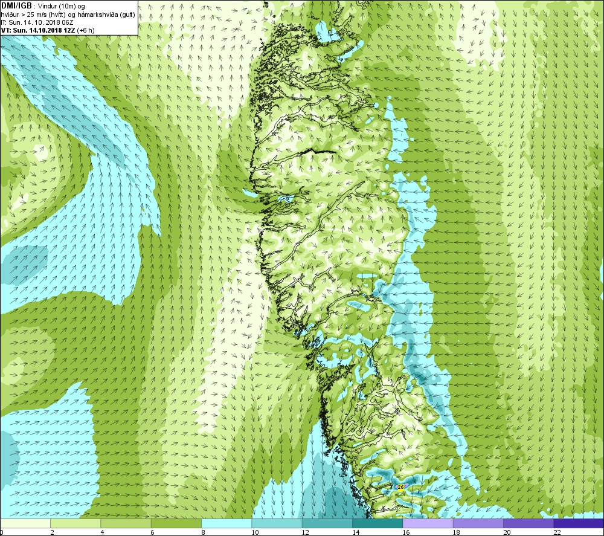The width and height of the screenshot is (604, 536).
Task: Click the 'Vindur (10m) og' label
Action: 61,7
